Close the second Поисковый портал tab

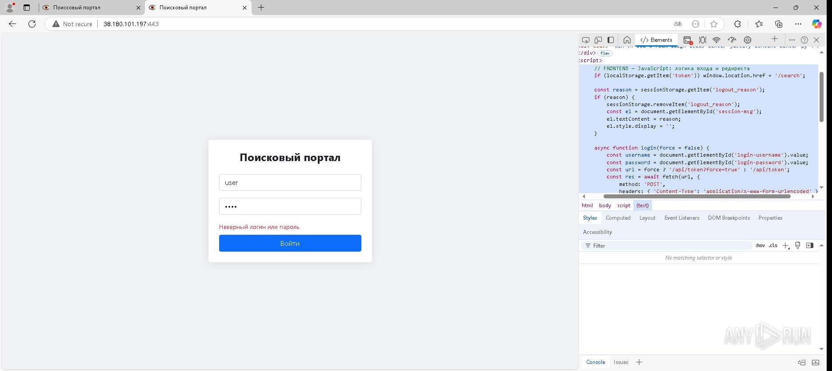point(244,8)
